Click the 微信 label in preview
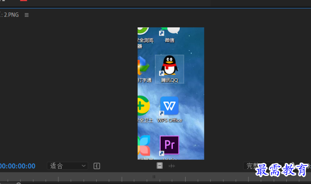The height and width of the screenshot is (184, 311). pos(169,40)
